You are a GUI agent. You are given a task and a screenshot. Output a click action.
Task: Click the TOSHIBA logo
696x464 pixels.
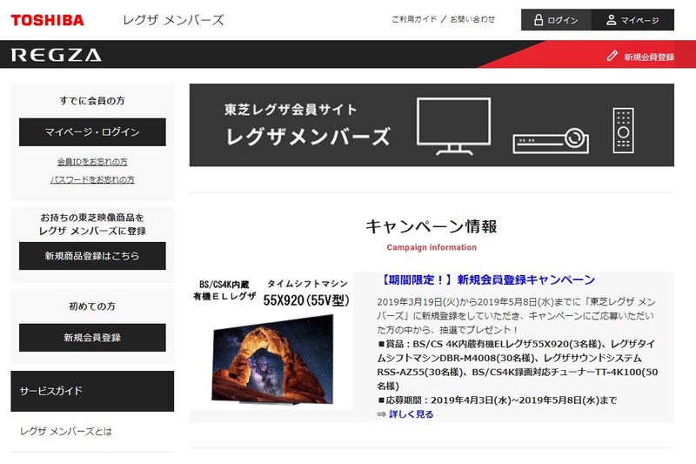click(x=48, y=20)
